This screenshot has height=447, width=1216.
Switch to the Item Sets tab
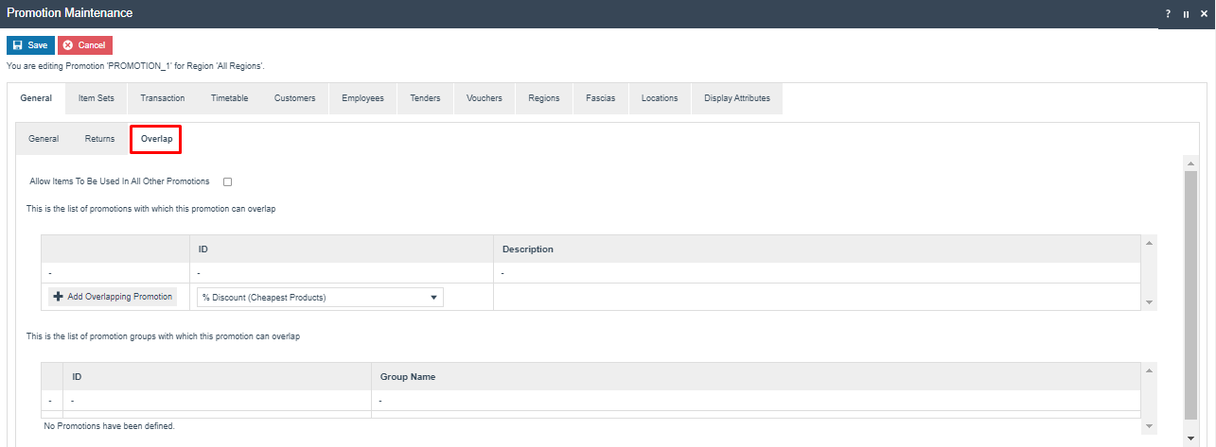(96, 98)
